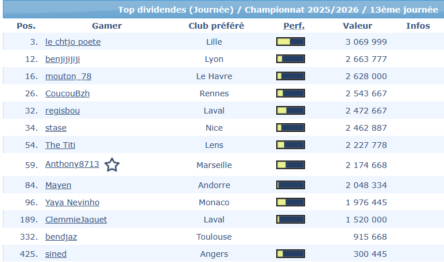Visit Yaya Nevinho's profile link
The height and width of the screenshot is (262, 444).
click(72, 202)
